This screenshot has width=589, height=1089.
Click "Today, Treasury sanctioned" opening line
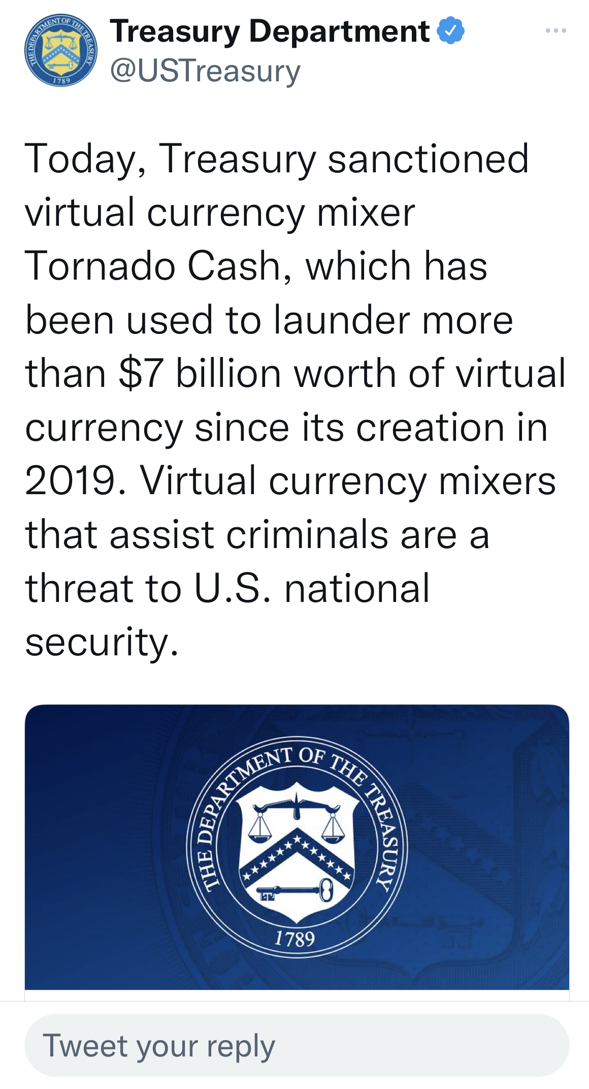coord(277,159)
